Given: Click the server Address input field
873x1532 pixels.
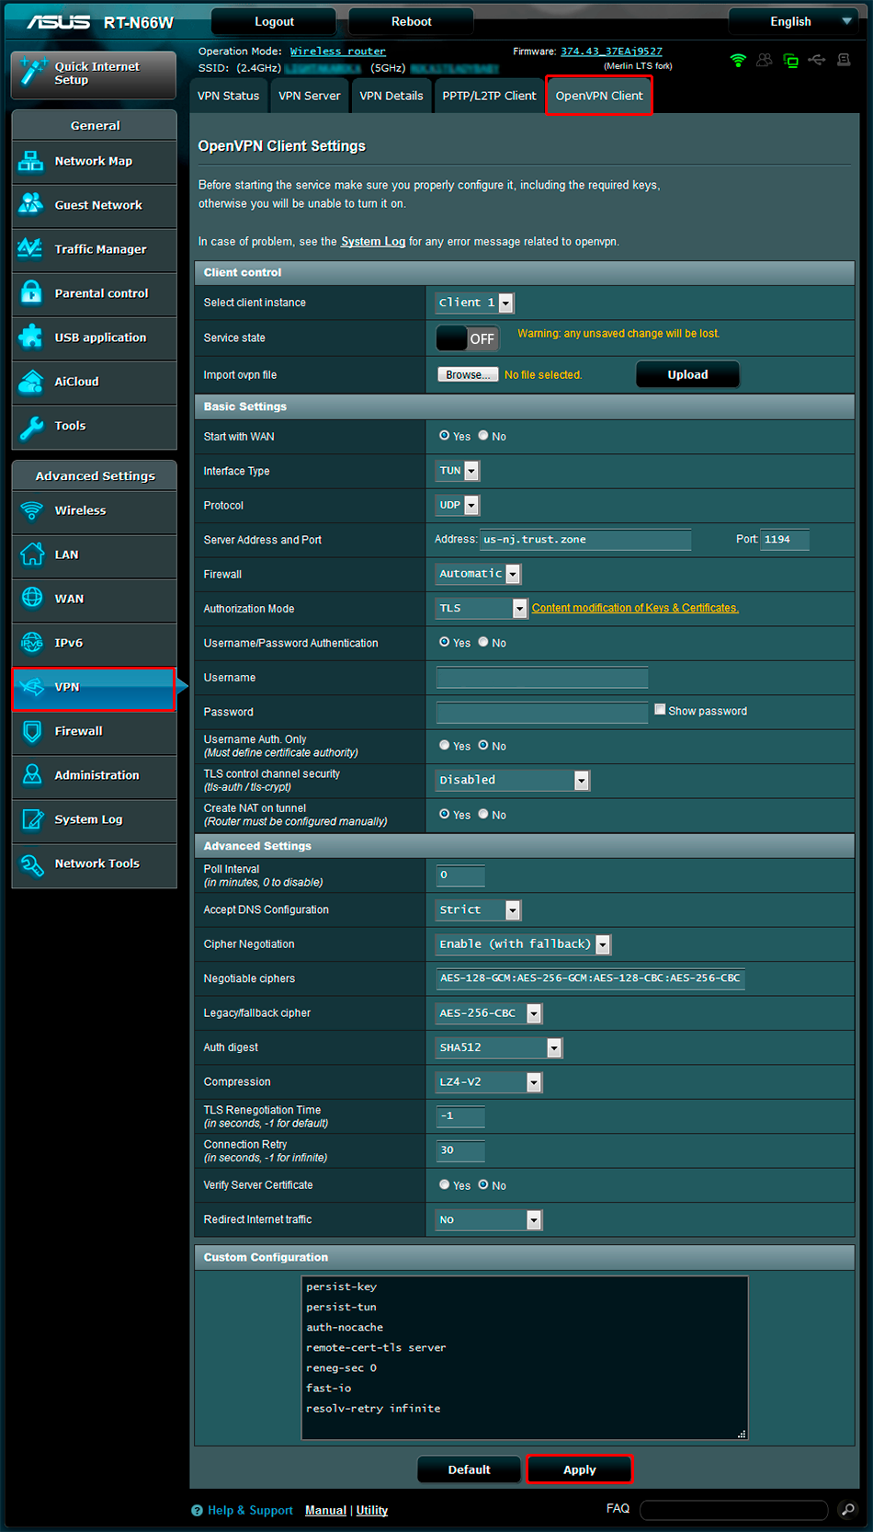Looking at the screenshot, I should coord(584,540).
